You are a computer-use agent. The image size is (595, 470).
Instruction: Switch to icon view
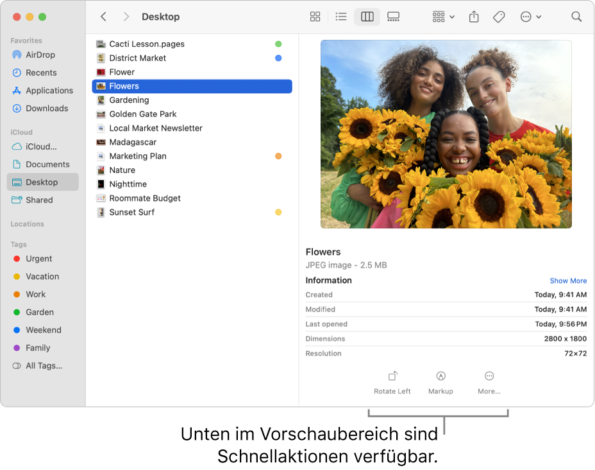pos(315,17)
